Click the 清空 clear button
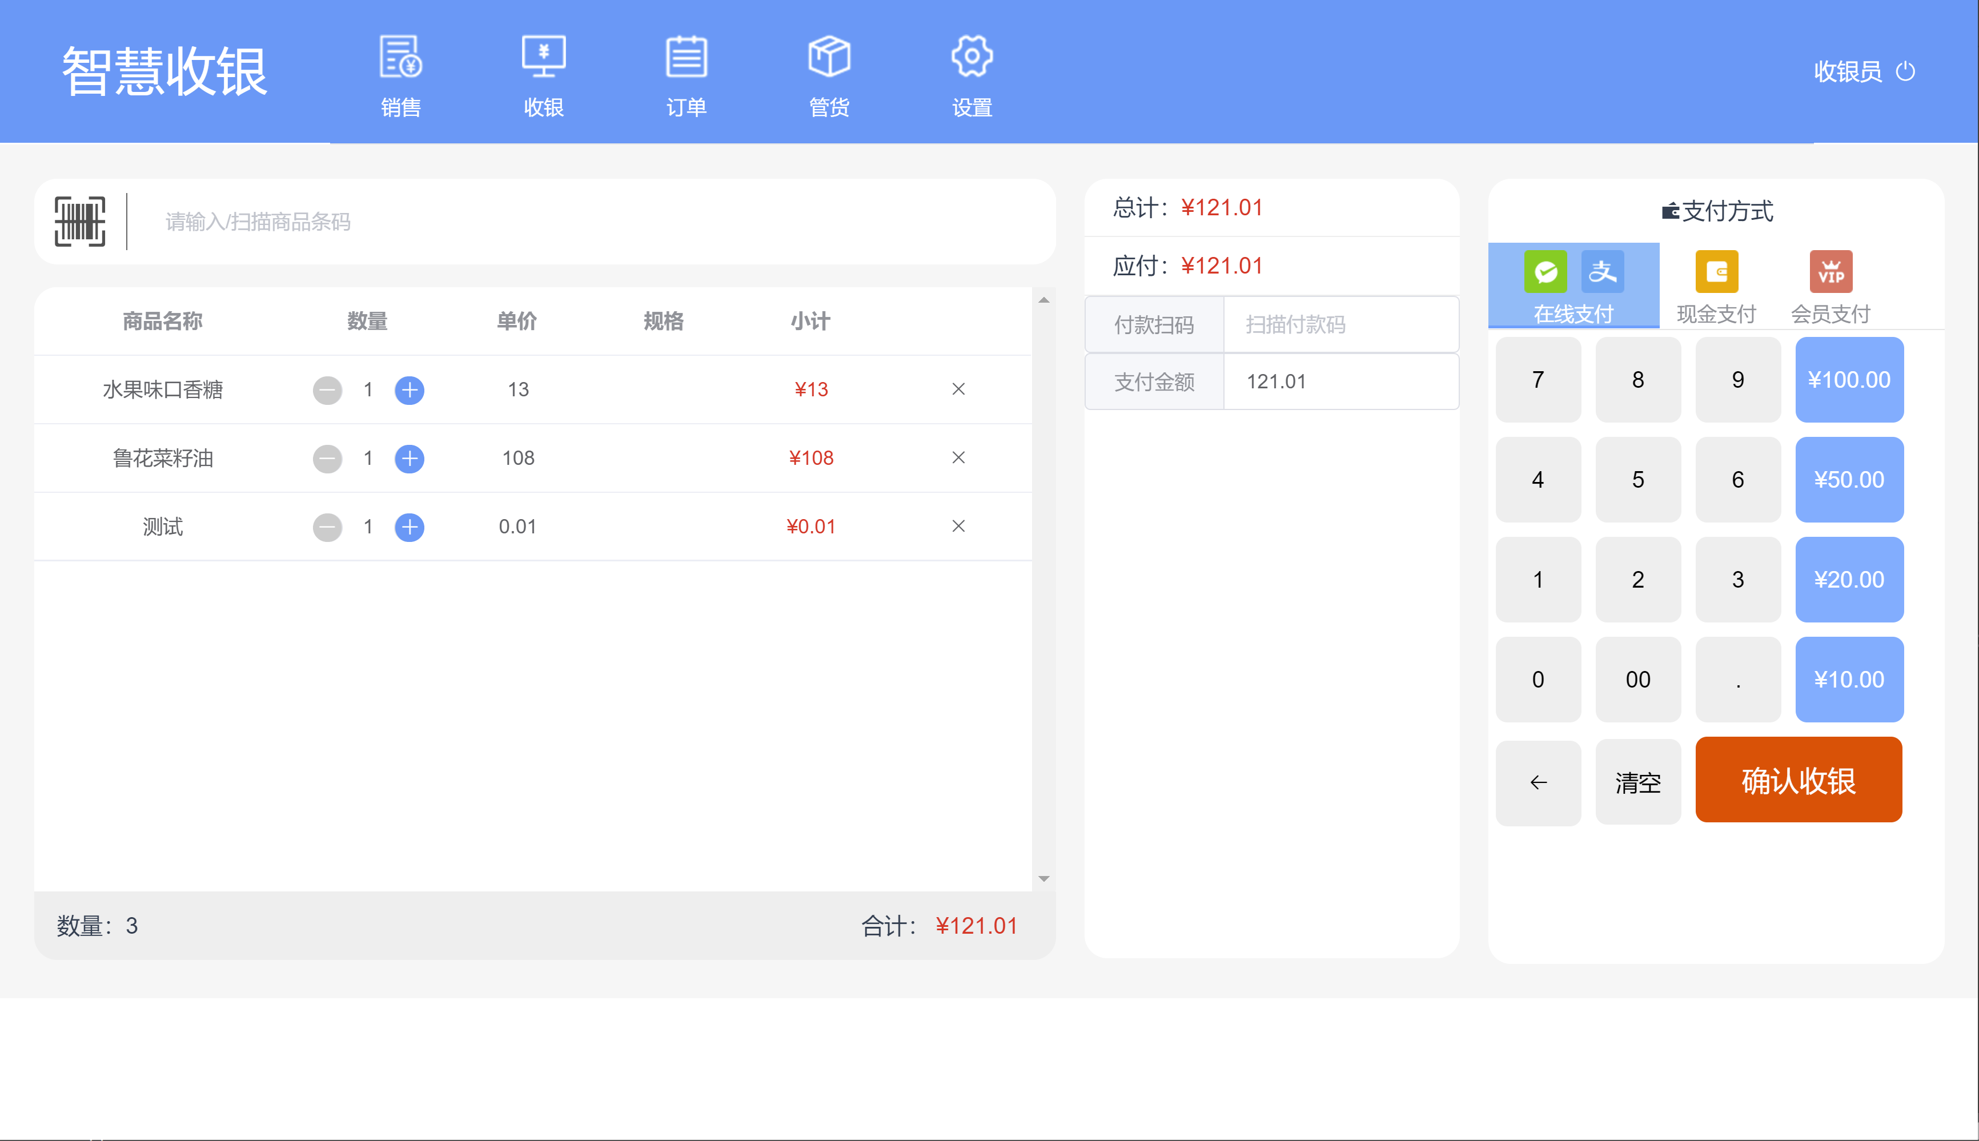Image resolution: width=1979 pixels, height=1141 pixels. [x=1638, y=782]
